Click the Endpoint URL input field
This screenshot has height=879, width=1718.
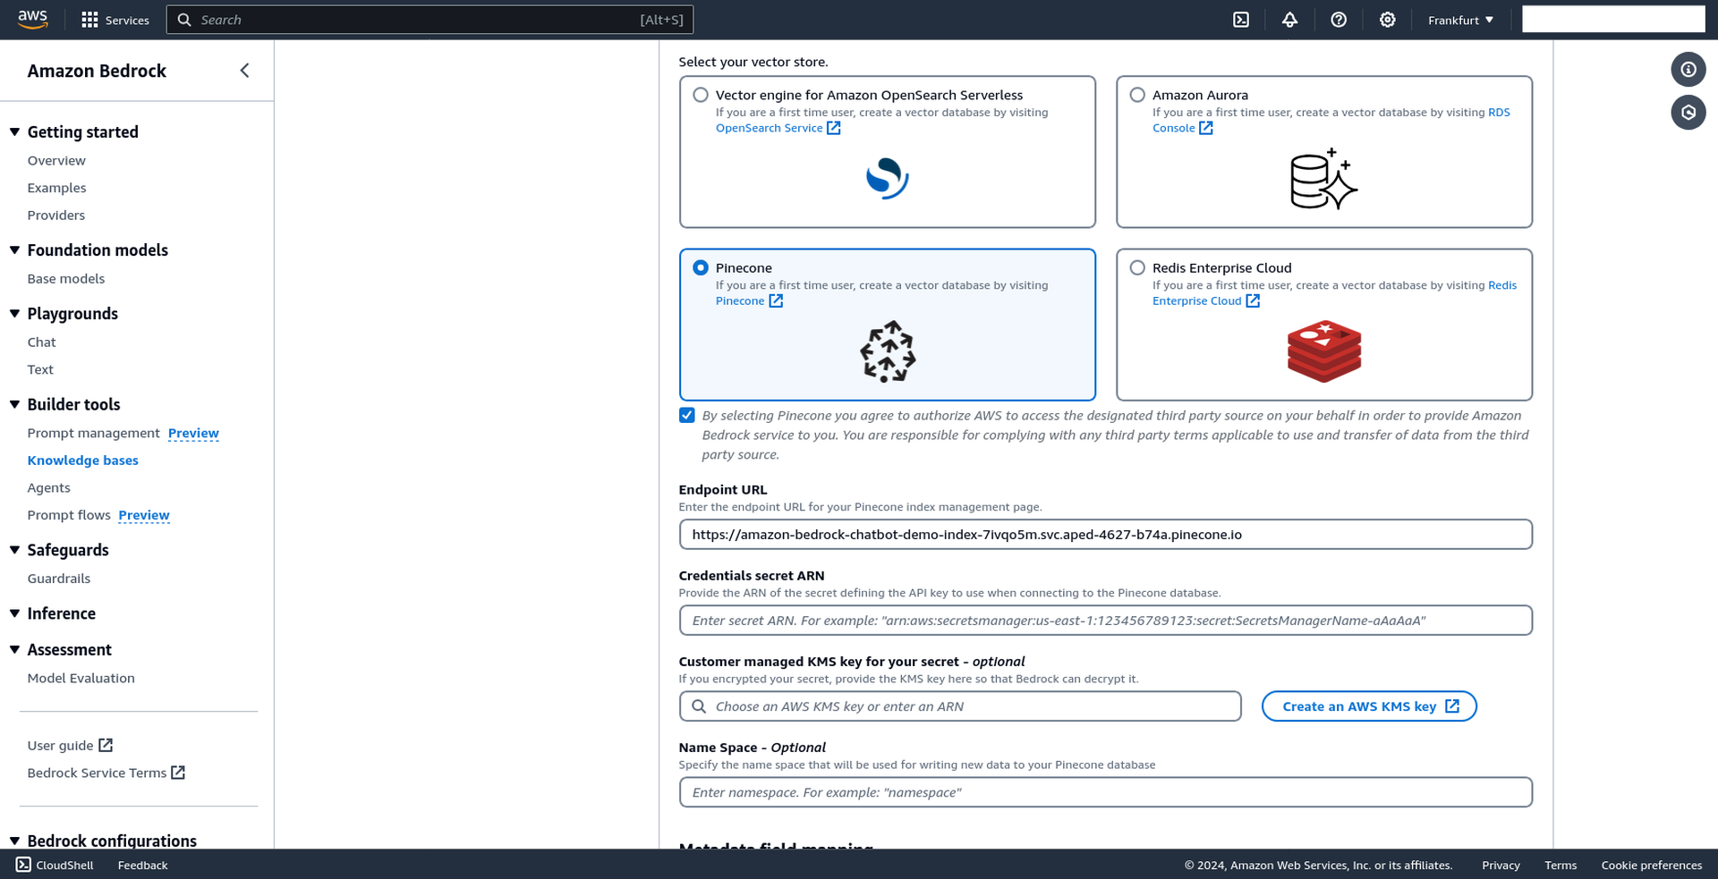pos(1106,535)
